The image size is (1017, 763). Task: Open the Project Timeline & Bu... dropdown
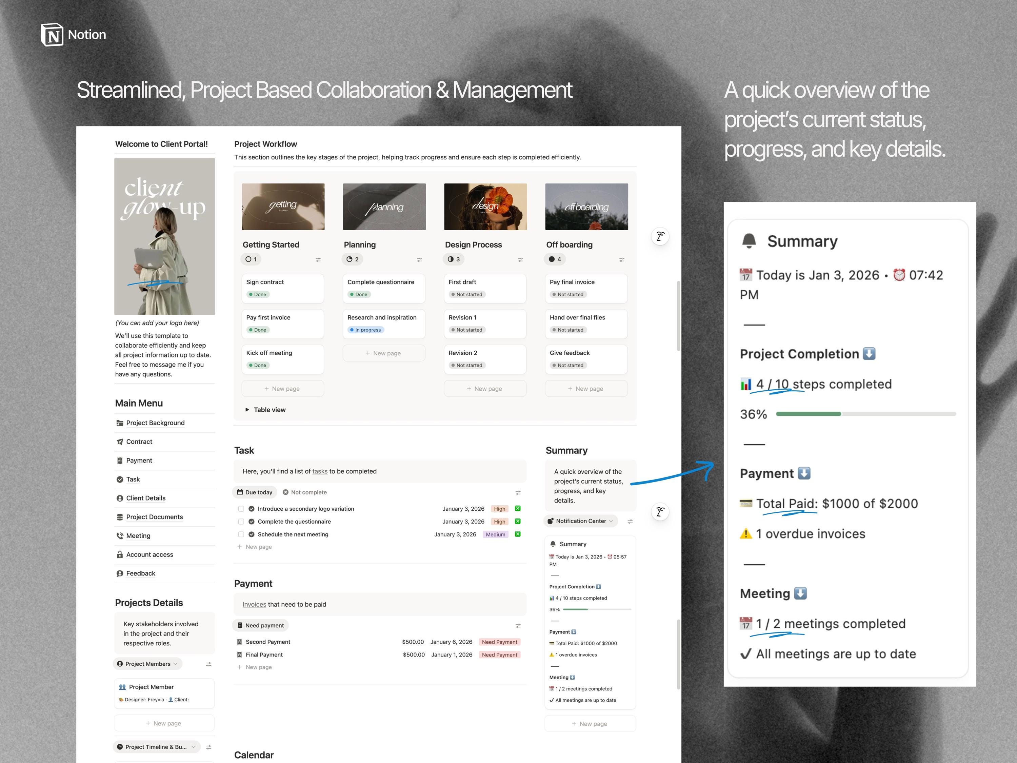[157, 747]
